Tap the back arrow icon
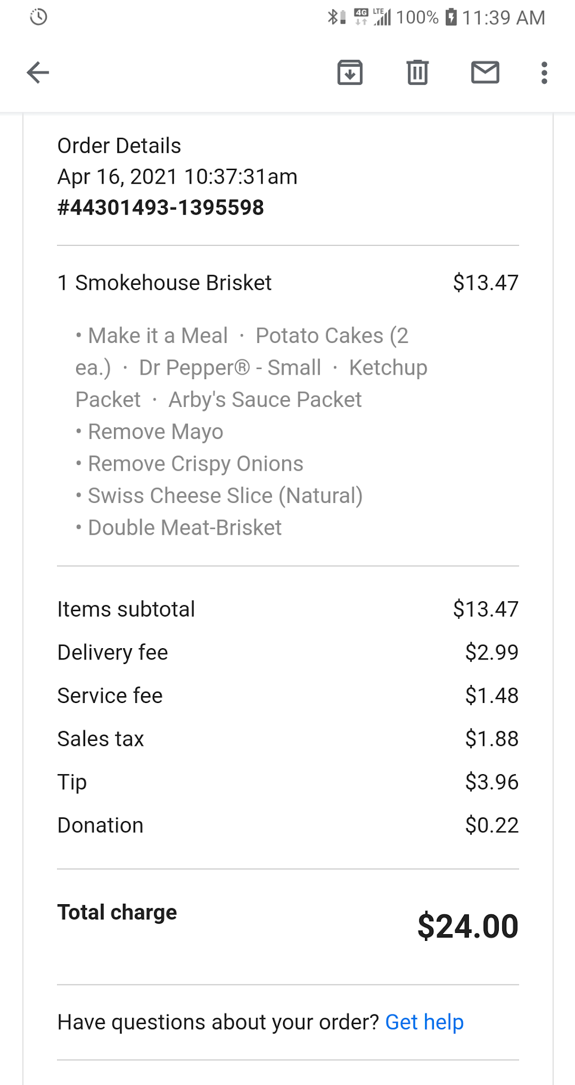575x1085 pixels. 38,72
